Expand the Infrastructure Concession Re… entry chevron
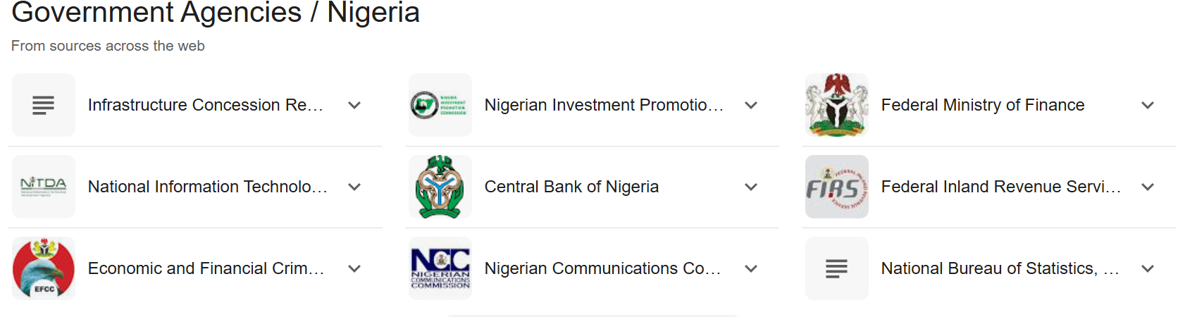The height and width of the screenshot is (317, 1197). coord(354,105)
